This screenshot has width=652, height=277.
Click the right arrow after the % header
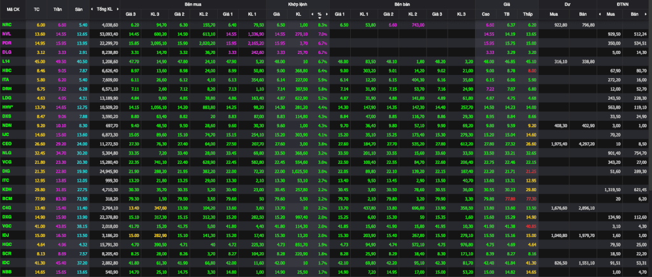click(327, 14)
